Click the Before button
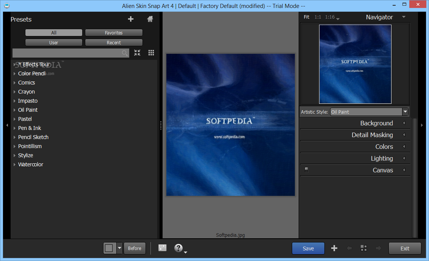429x261 pixels. coord(135,248)
